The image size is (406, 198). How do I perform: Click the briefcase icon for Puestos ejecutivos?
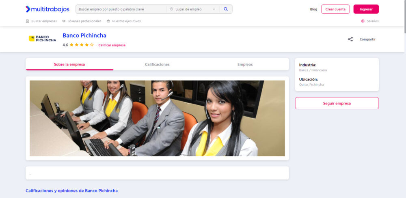tap(108, 21)
